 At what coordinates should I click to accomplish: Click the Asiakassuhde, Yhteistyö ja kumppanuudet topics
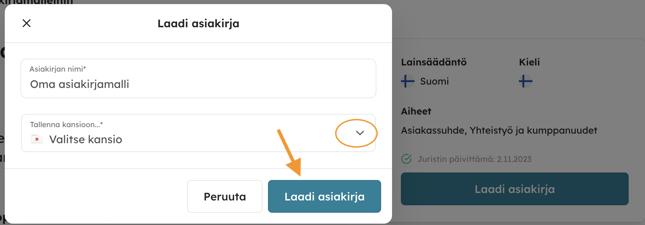click(x=499, y=130)
